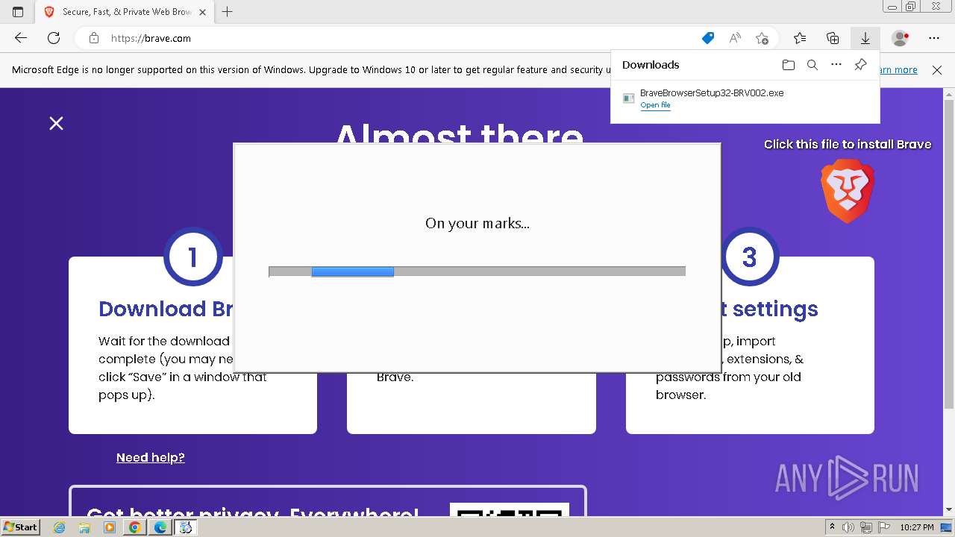Open downloads folder in Downloads panel

pyautogui.click(x=789, y=65)
